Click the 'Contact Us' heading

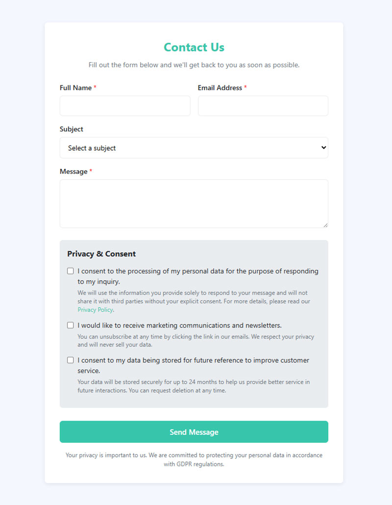(194, 47)
